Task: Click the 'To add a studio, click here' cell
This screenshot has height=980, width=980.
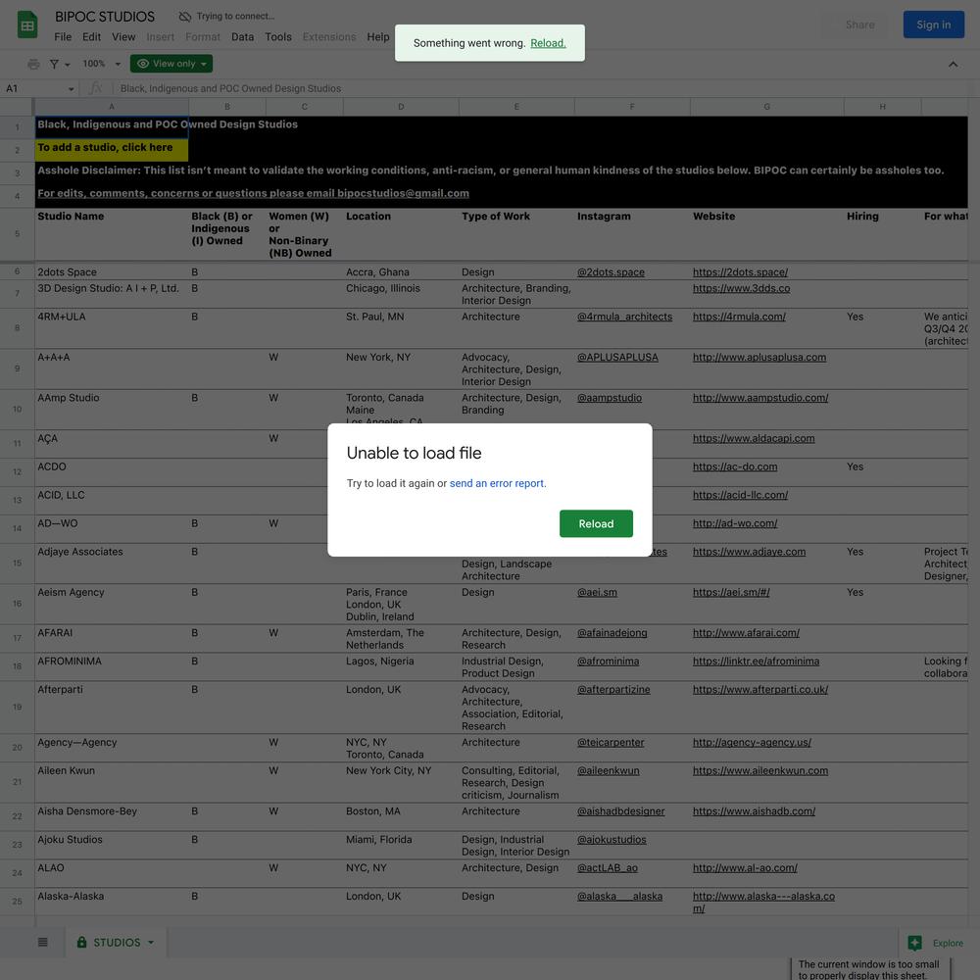Action: [x=112, y=148]
